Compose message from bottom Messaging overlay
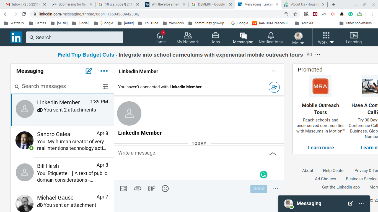378x212 pixels. pos(350,203)
